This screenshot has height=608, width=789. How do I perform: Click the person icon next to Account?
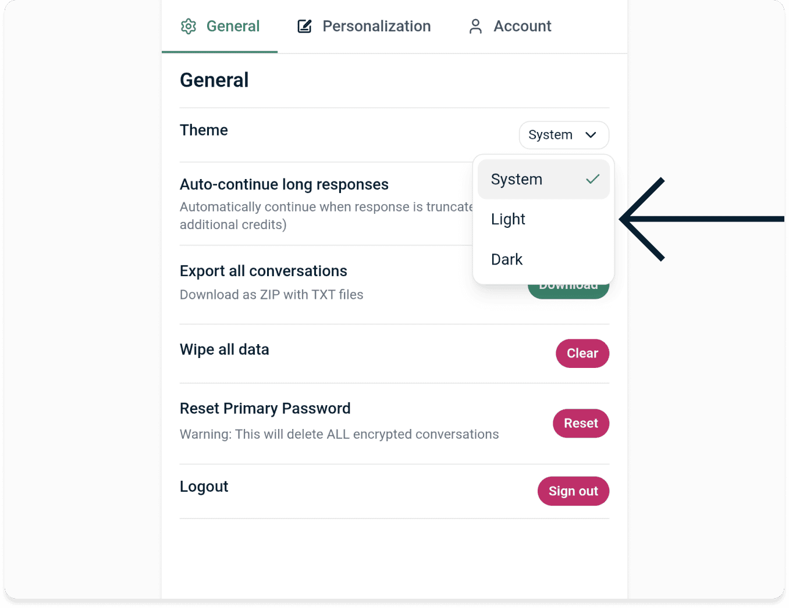coord(475,26)
